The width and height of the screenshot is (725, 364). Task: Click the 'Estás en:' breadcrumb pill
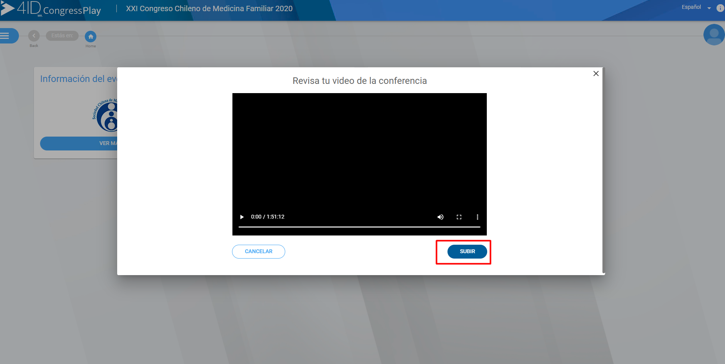62,36
